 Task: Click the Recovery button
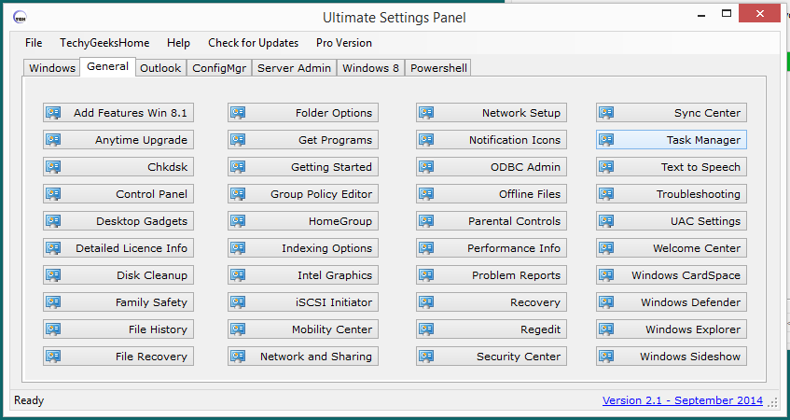click(492, 302)
